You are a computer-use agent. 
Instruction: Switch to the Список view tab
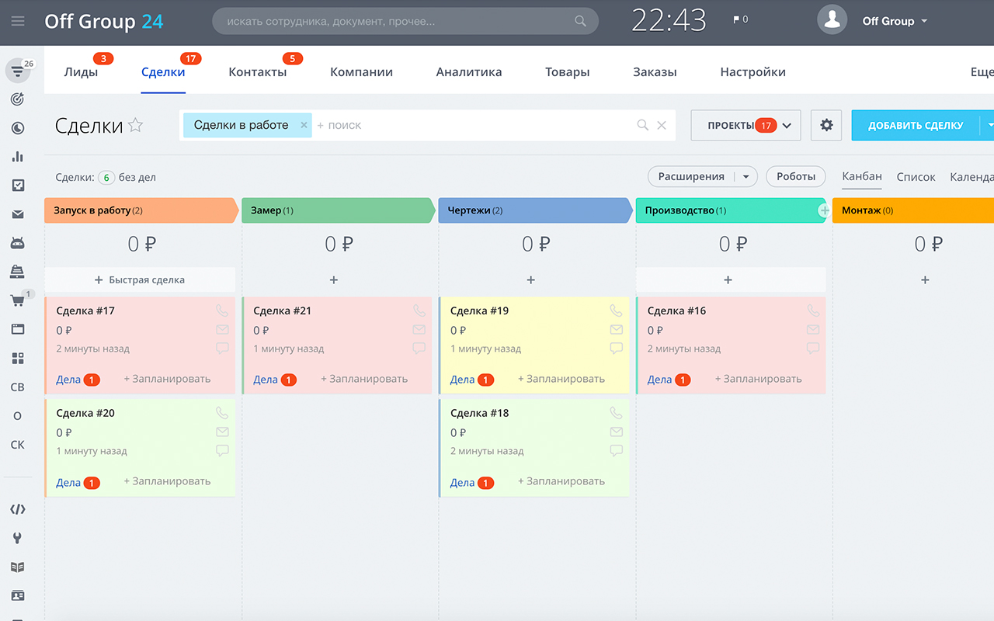point(916,176)
